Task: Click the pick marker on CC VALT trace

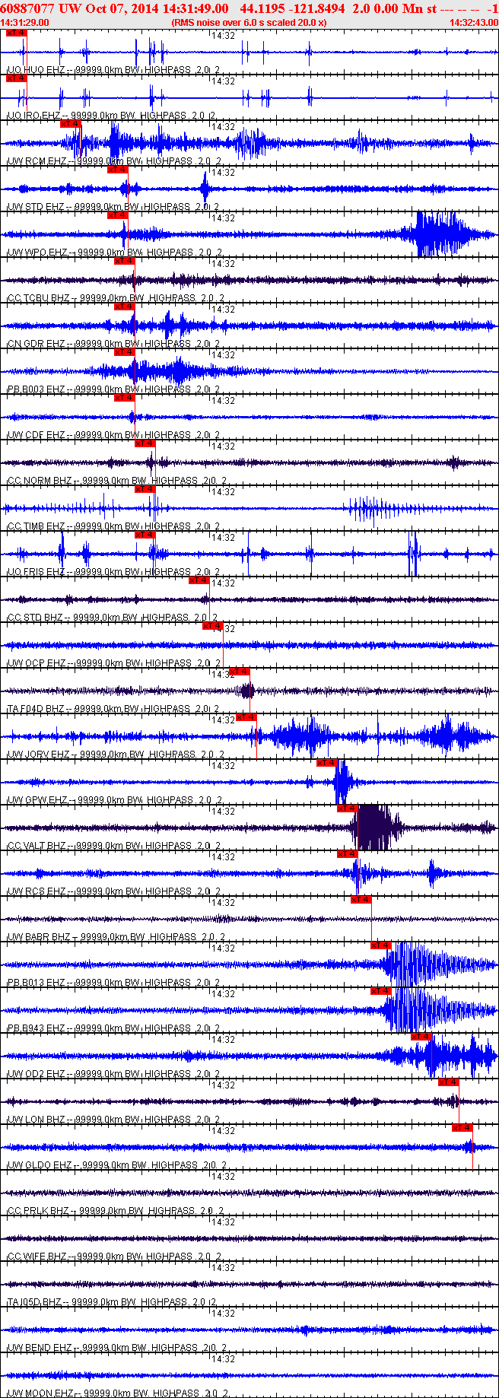Action: [347, 809]
